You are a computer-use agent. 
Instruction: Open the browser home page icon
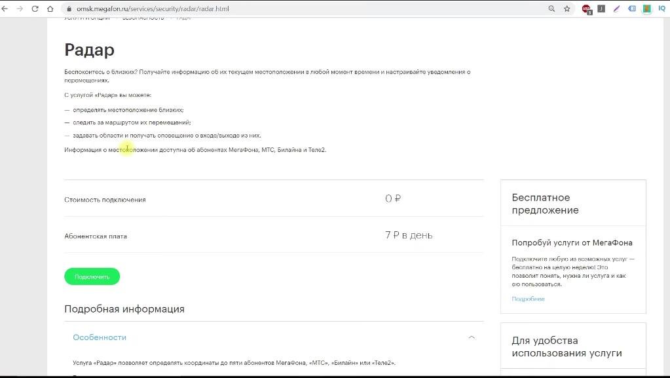pos(50,9)
